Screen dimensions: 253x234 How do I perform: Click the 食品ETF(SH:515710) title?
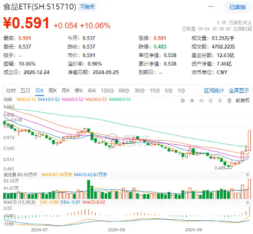tap(40, 7)
